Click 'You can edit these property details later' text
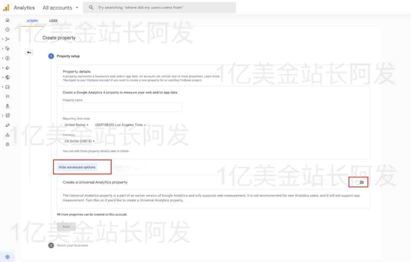411x262 pixels. 96,151
